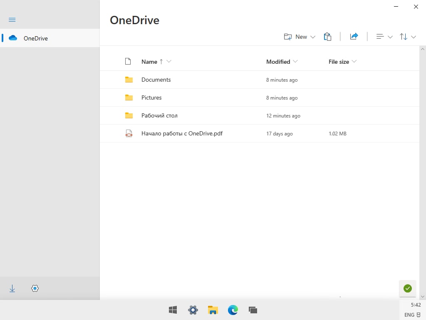Minimize the OneDrive window
The width and height of the screenshot is (426, 320).
pos(396,7)
